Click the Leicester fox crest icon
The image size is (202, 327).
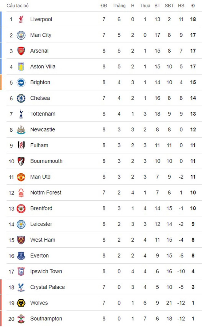[x=21, y=224]
